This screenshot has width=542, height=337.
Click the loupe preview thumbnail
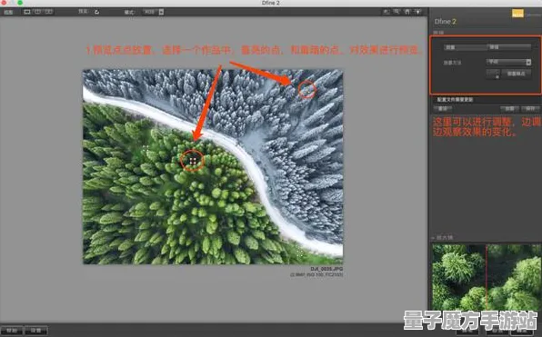(486, 277)
